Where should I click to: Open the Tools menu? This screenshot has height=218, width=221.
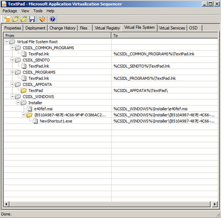38,11
